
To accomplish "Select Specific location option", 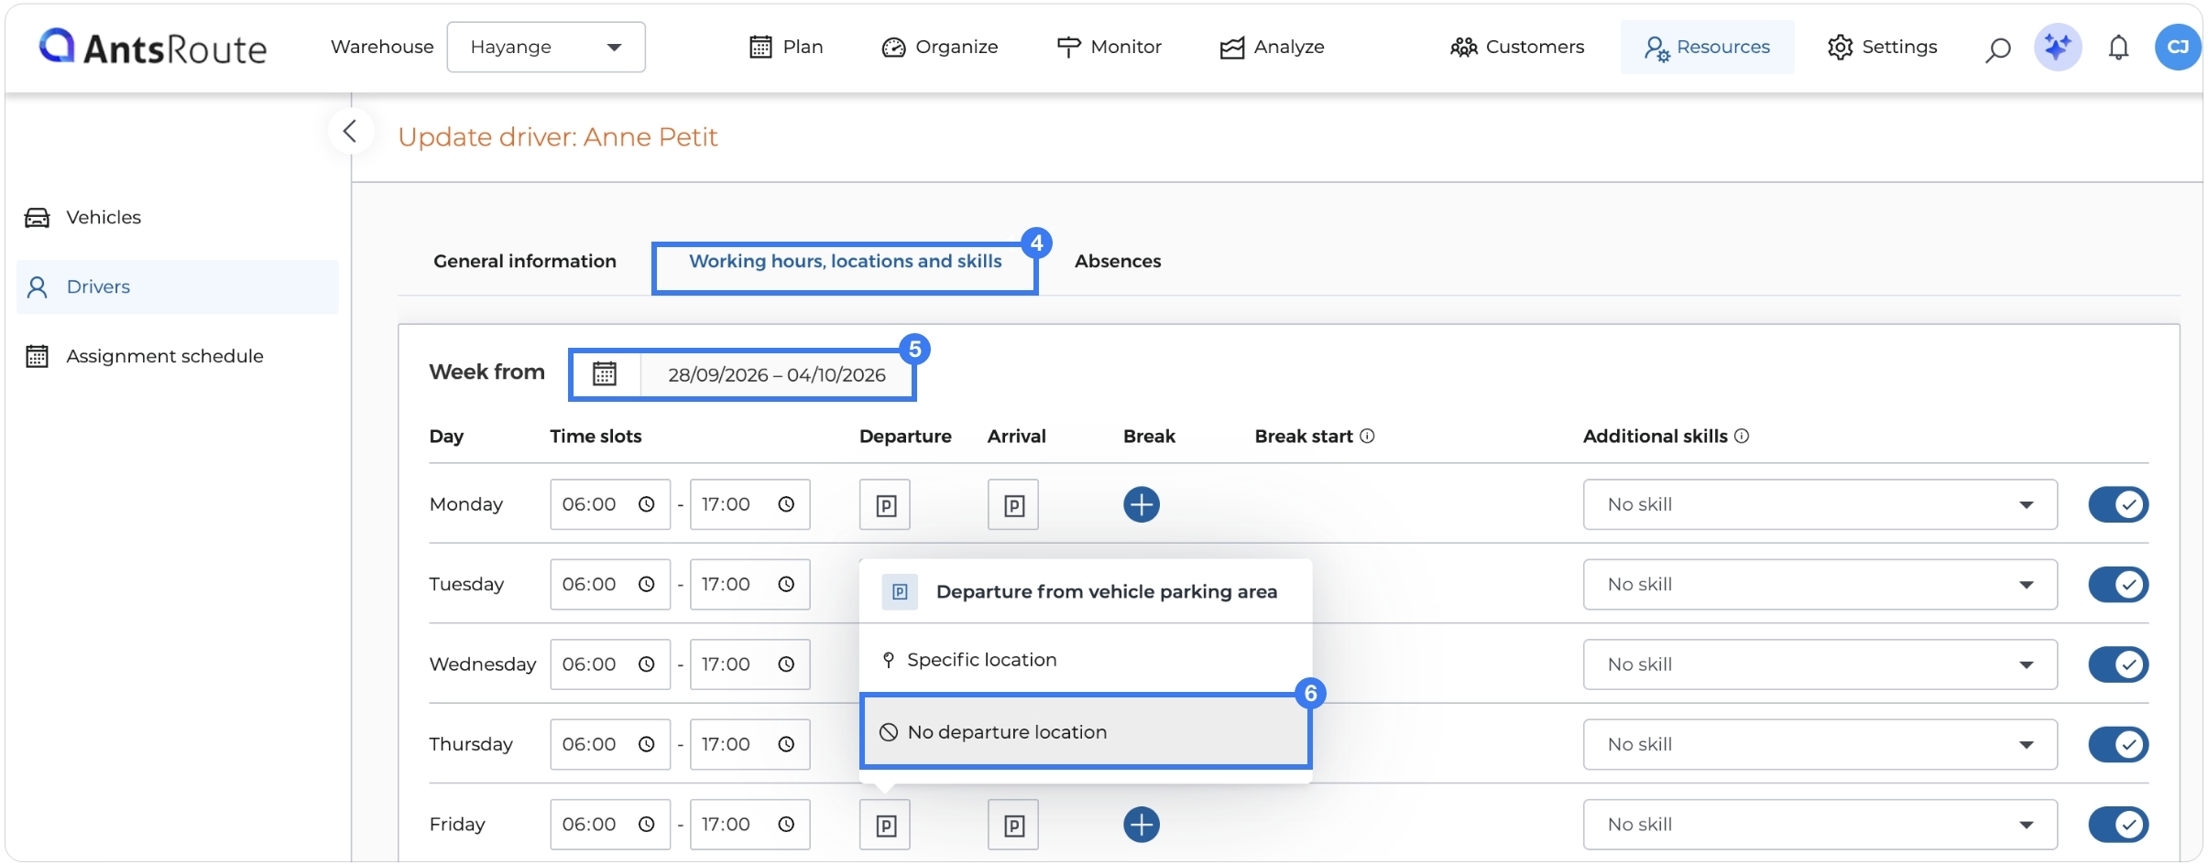I will pyautogui.click(x=1086, y=660).
